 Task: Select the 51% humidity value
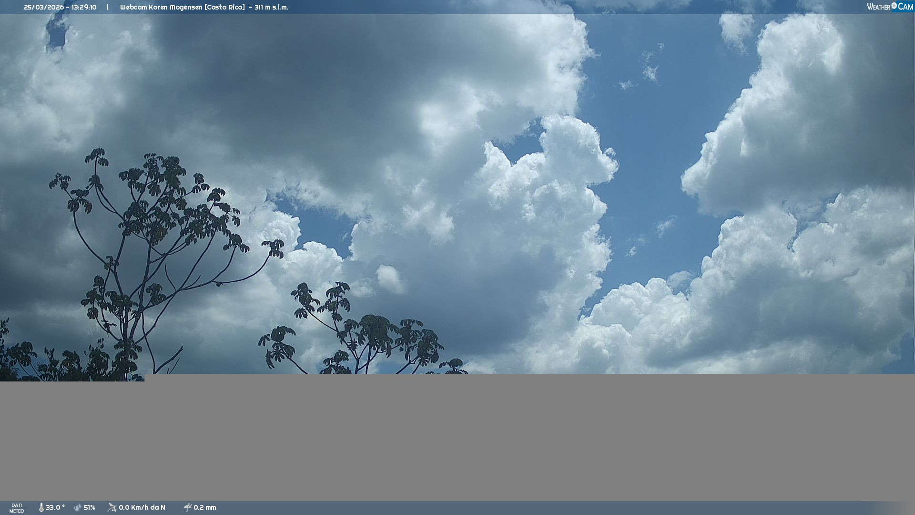click(x=90, y=507)
